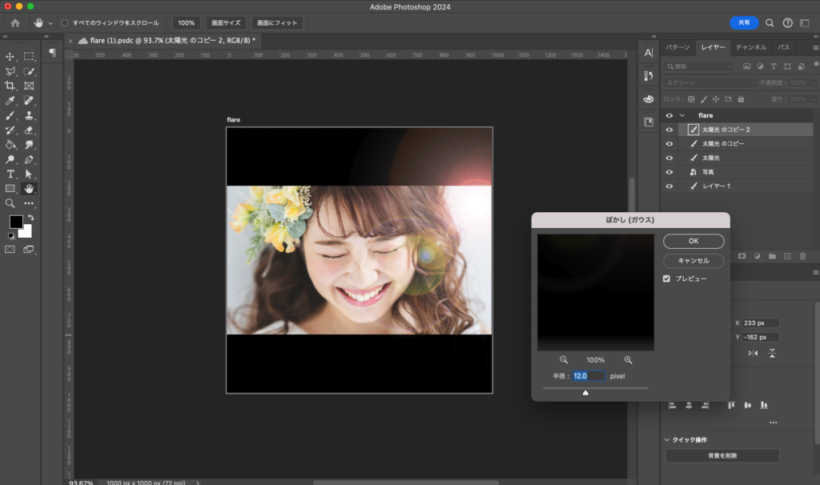Select the Move tool in the toolbar
Image resolution: width=820 pixels, height=485 pixels.
point(10,56)
